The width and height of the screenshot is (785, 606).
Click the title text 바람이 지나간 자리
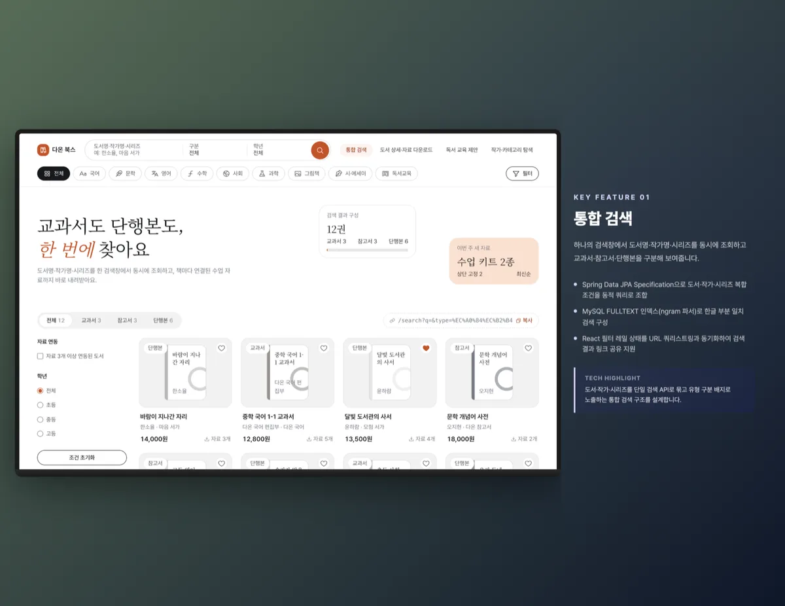tap(164, 417)
